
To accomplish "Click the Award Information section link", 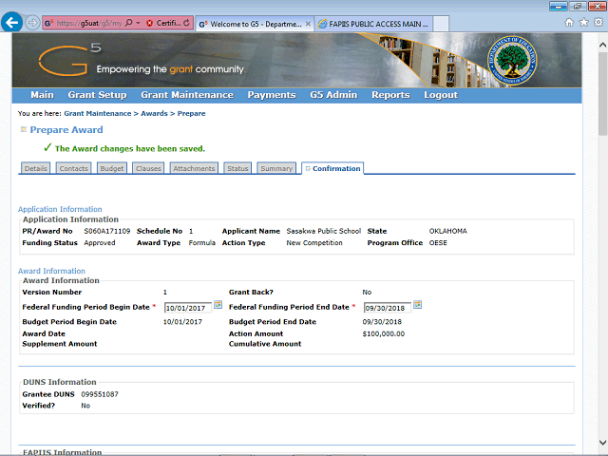I will click(x=51, y=271).
